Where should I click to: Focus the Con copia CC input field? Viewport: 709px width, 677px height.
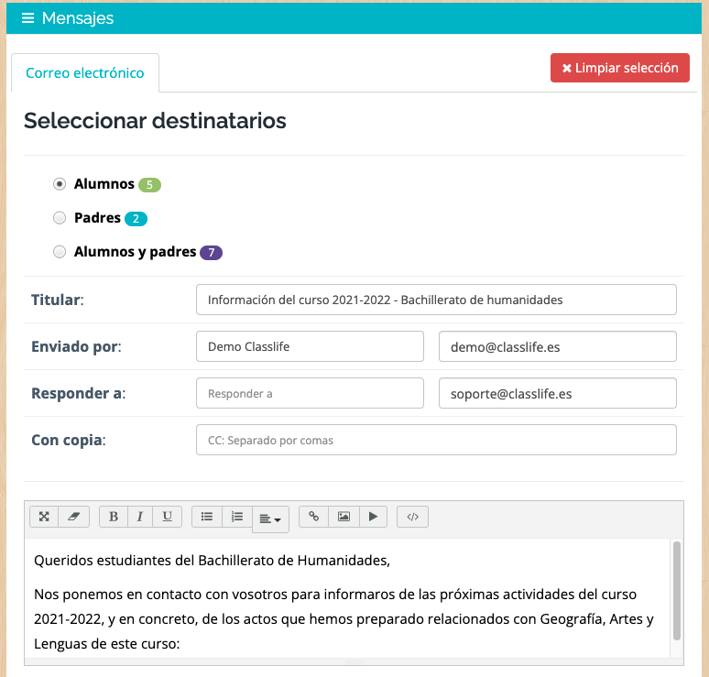(x=436, y=440)
